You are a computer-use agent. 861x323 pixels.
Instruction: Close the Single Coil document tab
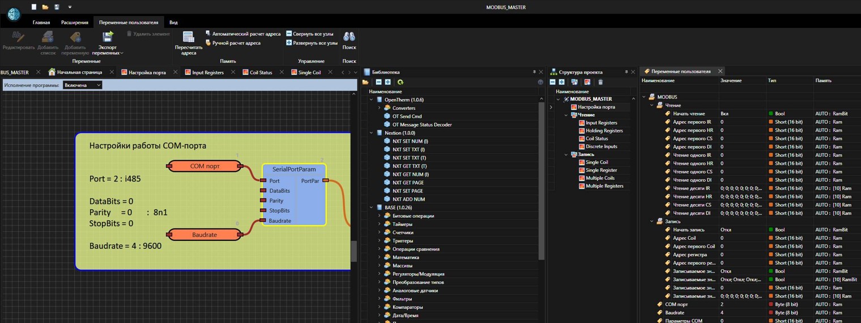330,72
